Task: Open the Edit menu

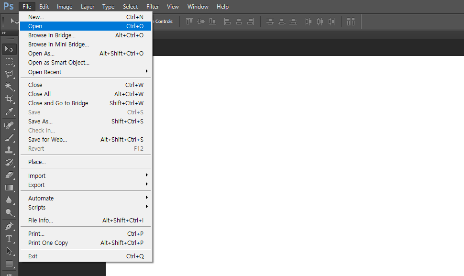Action: coord(44,7)
